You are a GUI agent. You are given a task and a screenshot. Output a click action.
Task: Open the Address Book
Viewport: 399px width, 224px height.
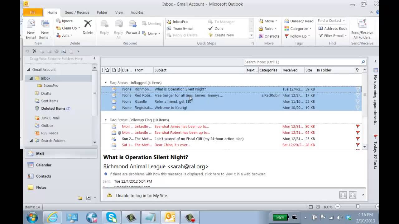[x=333, y=28]
